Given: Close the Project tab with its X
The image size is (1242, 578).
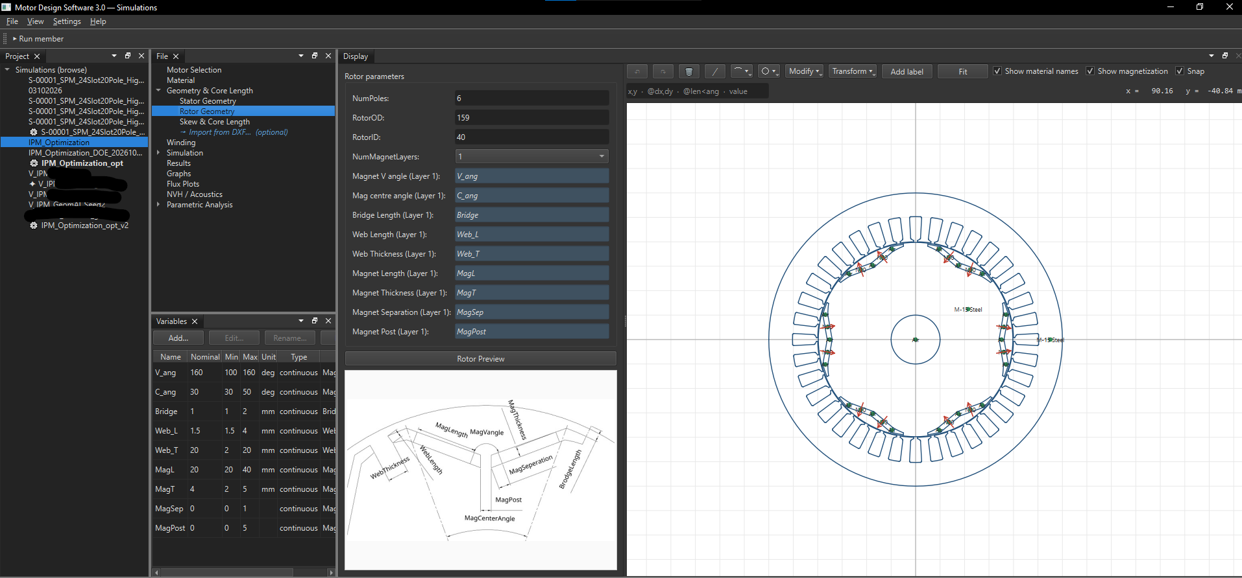Looking at the screenshot, I should click(37, 56).
